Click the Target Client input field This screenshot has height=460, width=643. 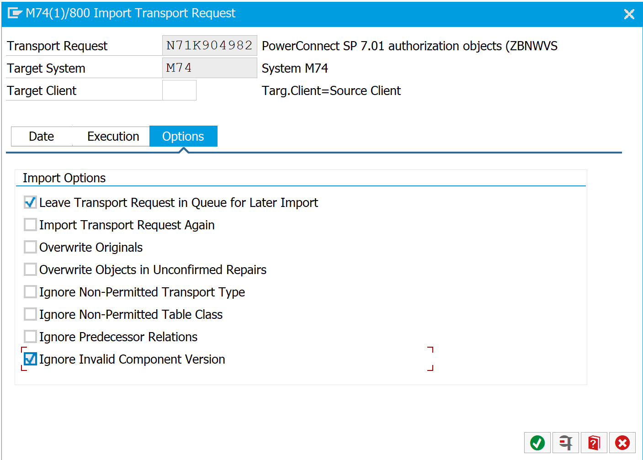click(179, 90)
